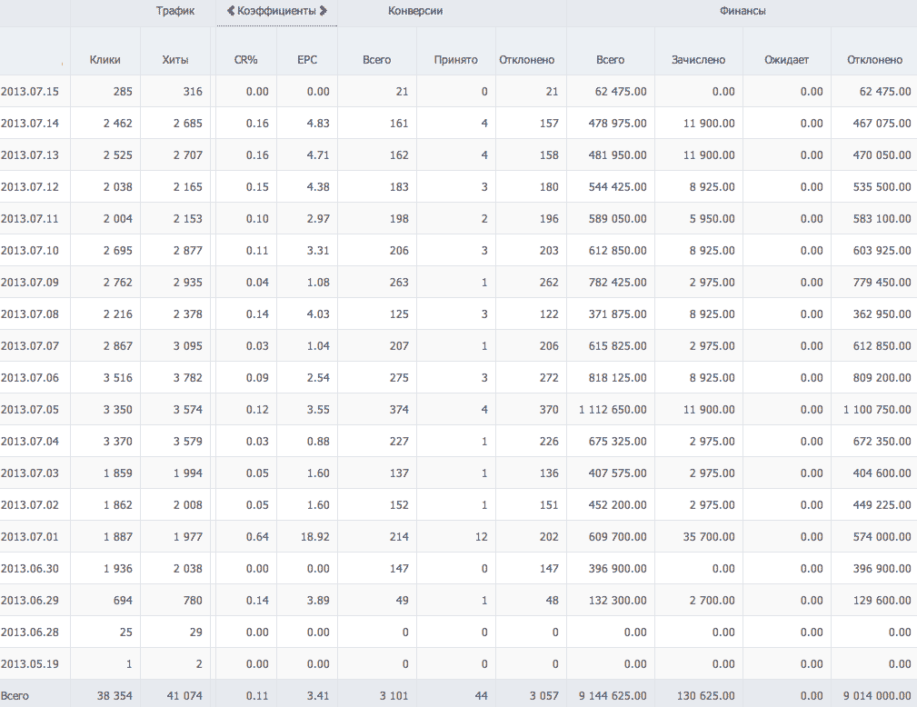Select the Финансы column group header
917x707 pixels.
click(743, 11)
